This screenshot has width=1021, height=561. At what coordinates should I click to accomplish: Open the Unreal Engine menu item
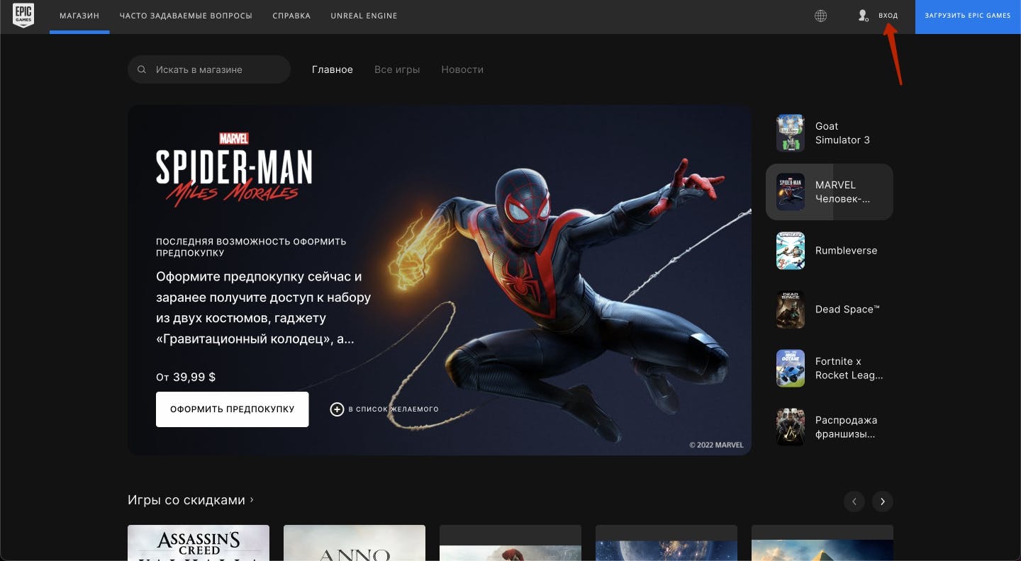pyautogui.click(x=364, y=16)
